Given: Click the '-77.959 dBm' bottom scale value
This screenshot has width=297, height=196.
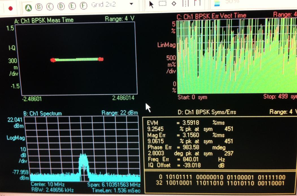Looking at the screenshot, I should [21, 175].
